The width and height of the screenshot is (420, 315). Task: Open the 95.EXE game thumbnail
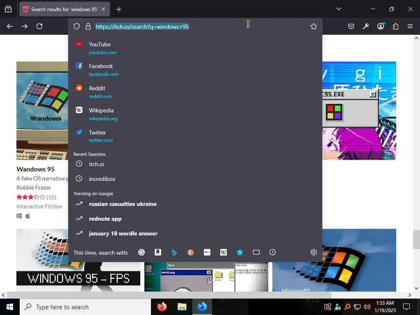[x=359, y=111]
